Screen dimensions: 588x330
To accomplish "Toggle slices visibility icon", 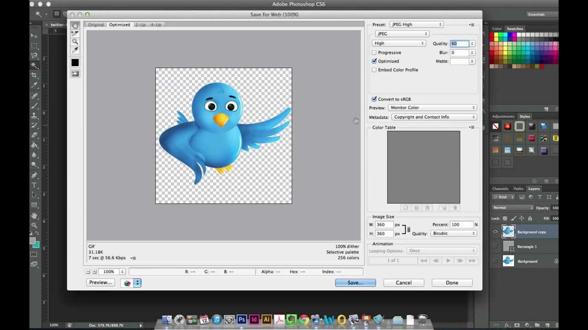I will [75, 74].
